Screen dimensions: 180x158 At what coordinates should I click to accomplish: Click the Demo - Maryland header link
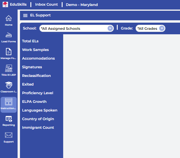click(81, 4)
